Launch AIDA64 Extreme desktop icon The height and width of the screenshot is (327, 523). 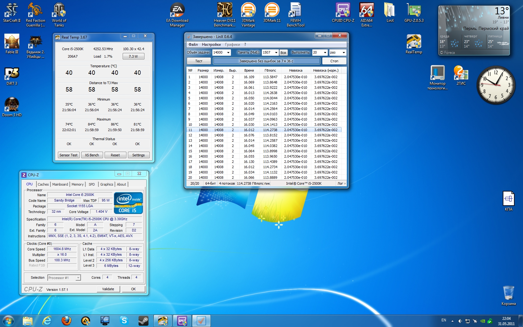(x=366, y=15)
